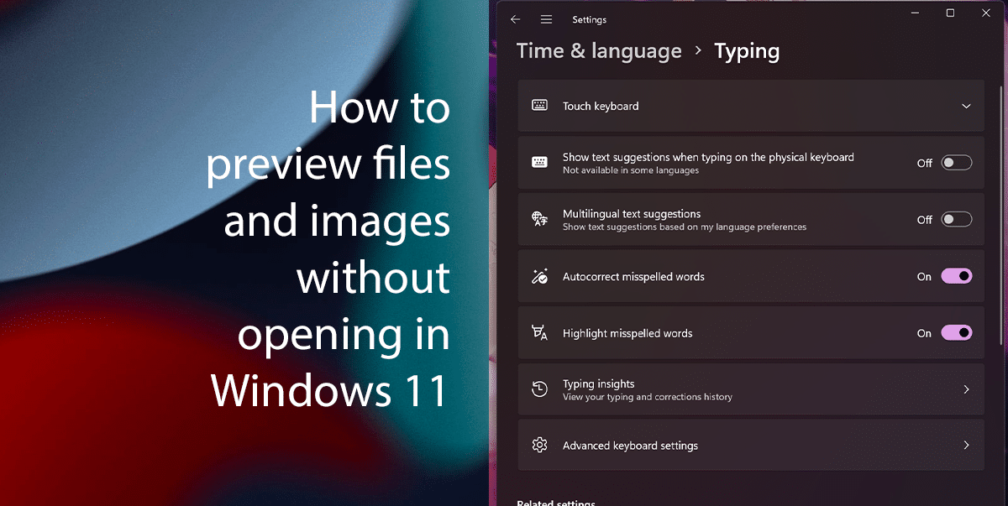Enable text suggestions for physical keyboard
1008x506 pixels.
pyautogui.click(x=956, y=162)
